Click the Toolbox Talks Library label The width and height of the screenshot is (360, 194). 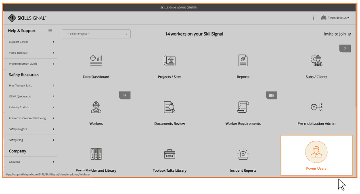coord(170,171)
